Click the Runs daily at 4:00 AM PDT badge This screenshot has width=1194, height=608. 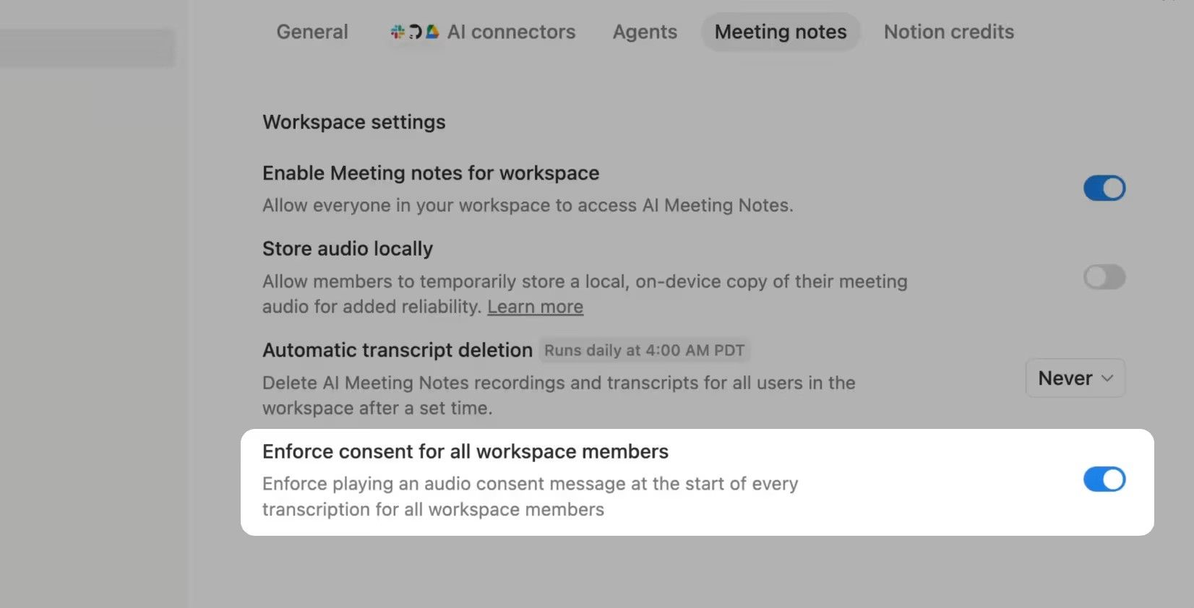tap(644, 351)
